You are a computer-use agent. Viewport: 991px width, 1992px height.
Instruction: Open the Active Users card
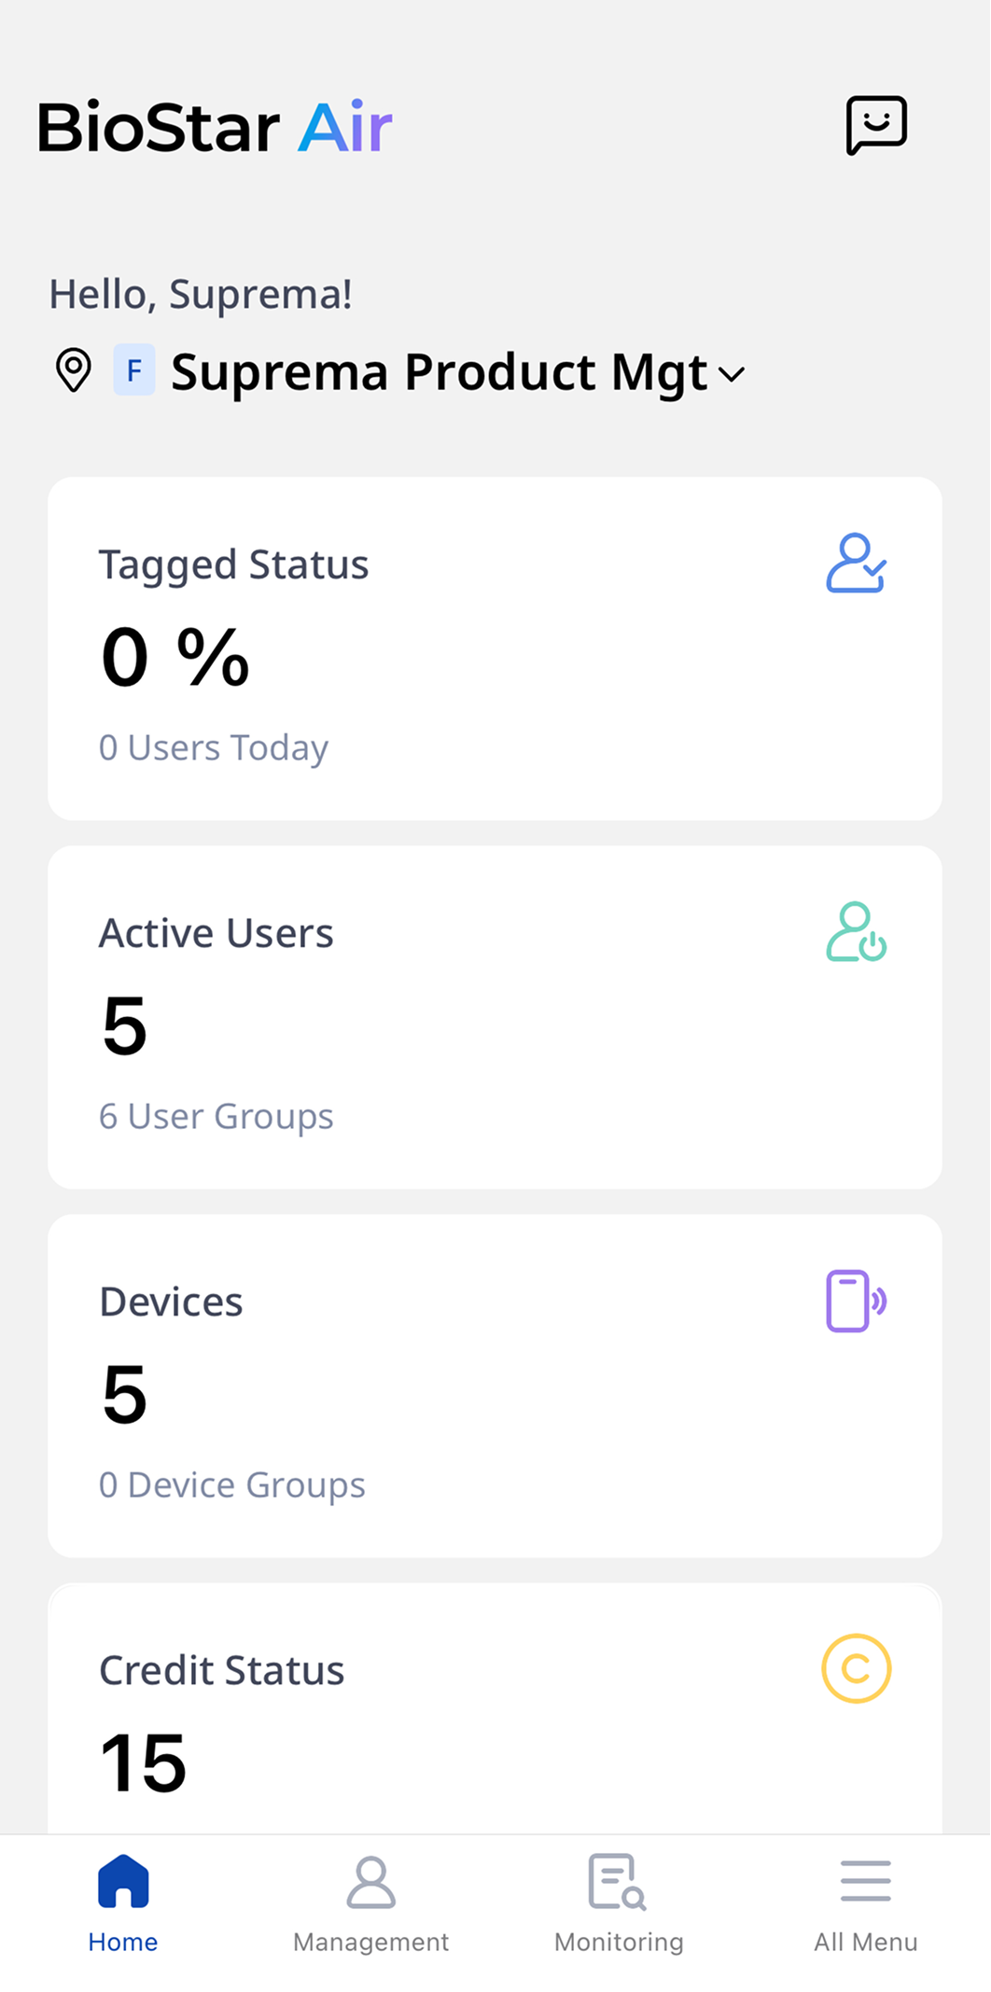(495, 1017)
